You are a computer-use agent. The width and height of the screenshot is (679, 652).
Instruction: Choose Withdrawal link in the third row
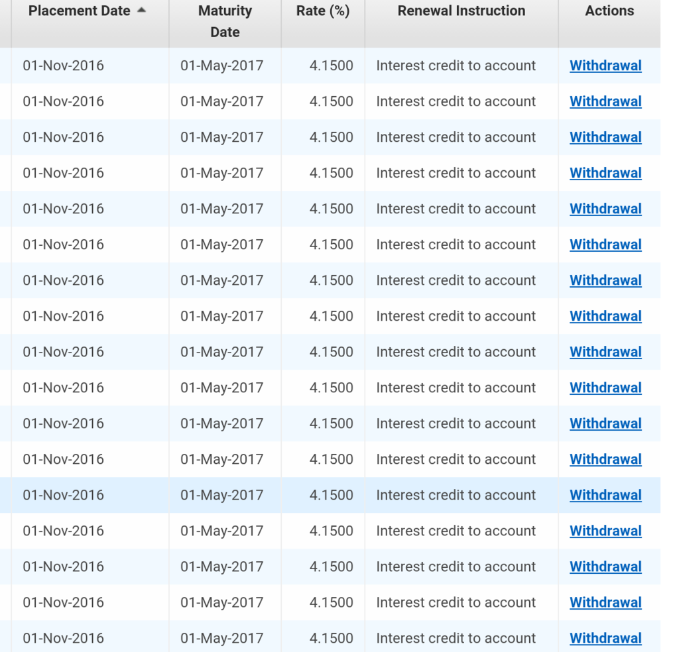(x=605, y=137)
